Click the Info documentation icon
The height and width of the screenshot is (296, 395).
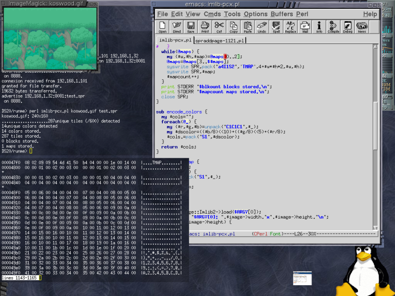319,27
